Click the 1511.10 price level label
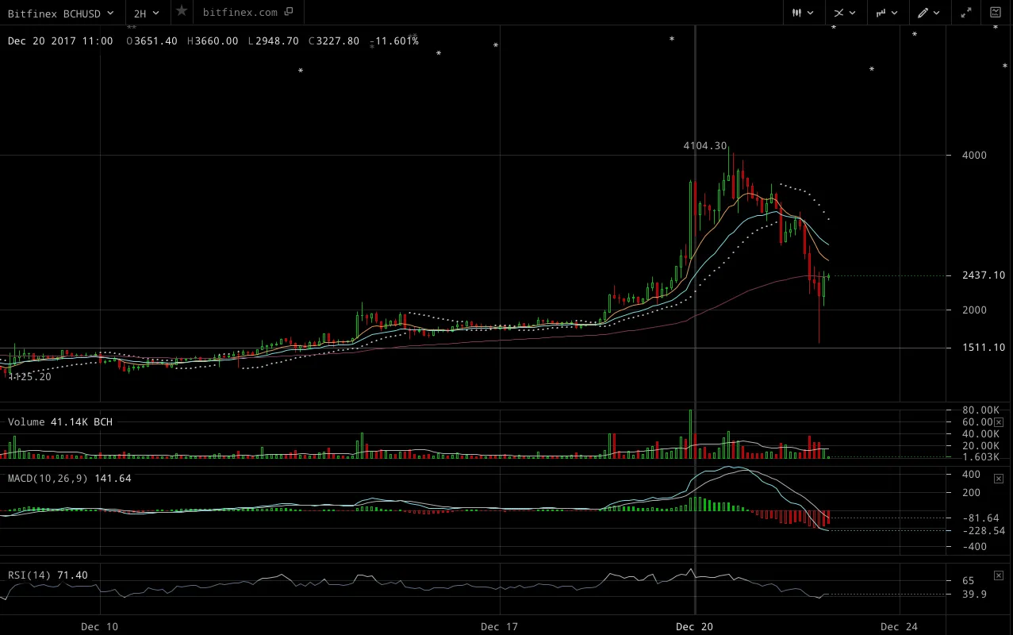Image resolution: width=1013 pixels, height=635 pixels. pos(983,348)
